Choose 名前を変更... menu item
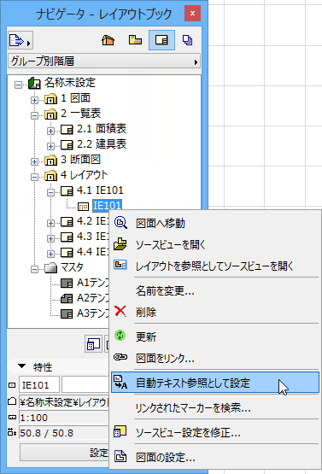Viewport: 322px width, 474px height. click(215, 291)
